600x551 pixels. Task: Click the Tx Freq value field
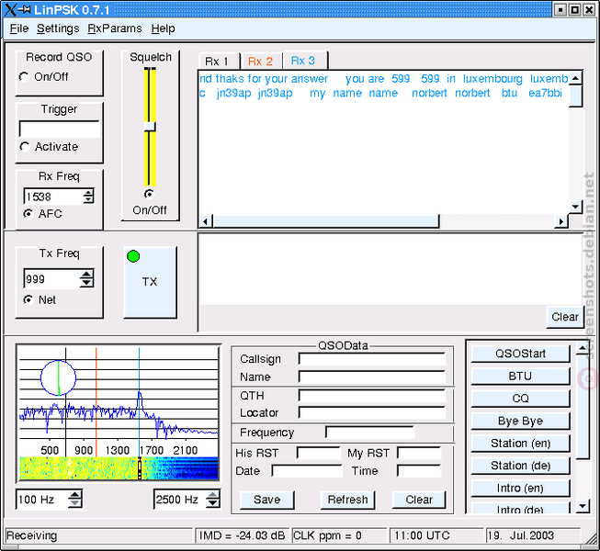tap(51, 279)
